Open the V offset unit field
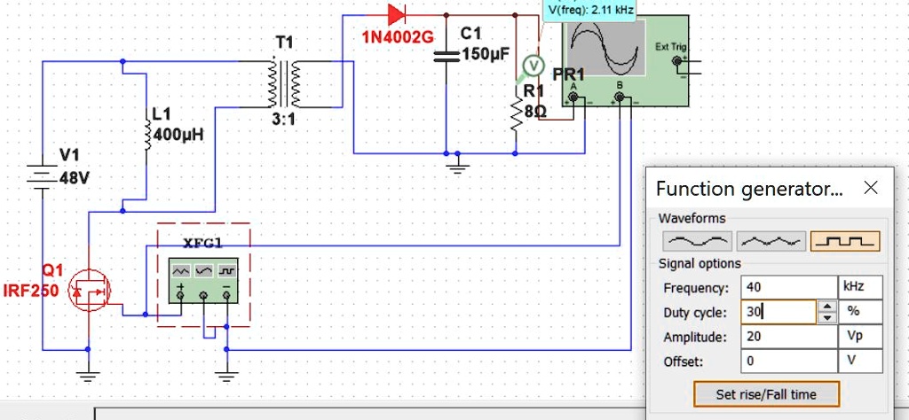The height and width of the screenshot is (420, 909). tap(861, 361)
